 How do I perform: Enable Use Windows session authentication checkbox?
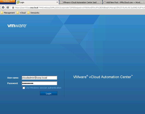point(24,88)
